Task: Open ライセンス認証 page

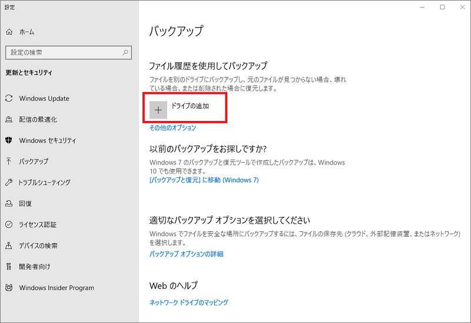Action: point(38,224)
